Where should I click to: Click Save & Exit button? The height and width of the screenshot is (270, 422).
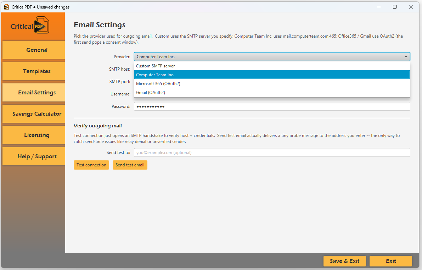344,261
